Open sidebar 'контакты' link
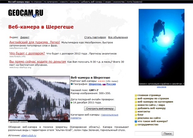 [144, 111]
